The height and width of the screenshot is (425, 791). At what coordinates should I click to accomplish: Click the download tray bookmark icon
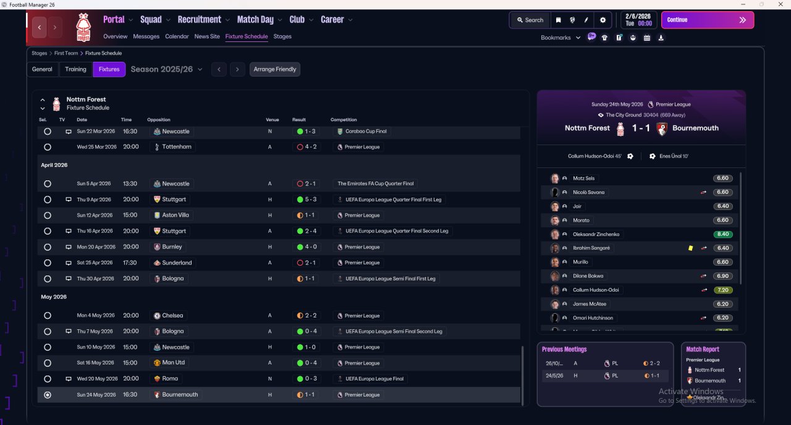point(661,38)
